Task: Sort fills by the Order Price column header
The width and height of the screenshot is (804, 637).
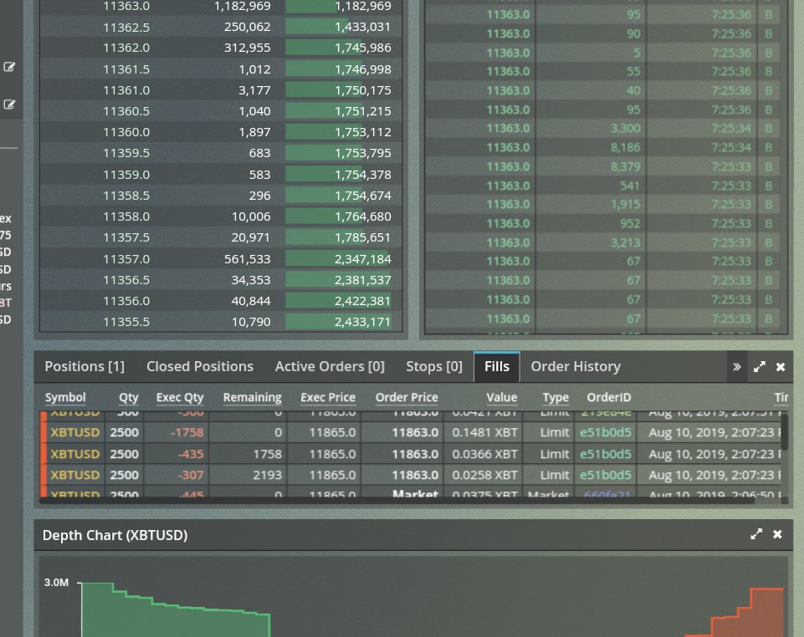Action: (407, 397)
